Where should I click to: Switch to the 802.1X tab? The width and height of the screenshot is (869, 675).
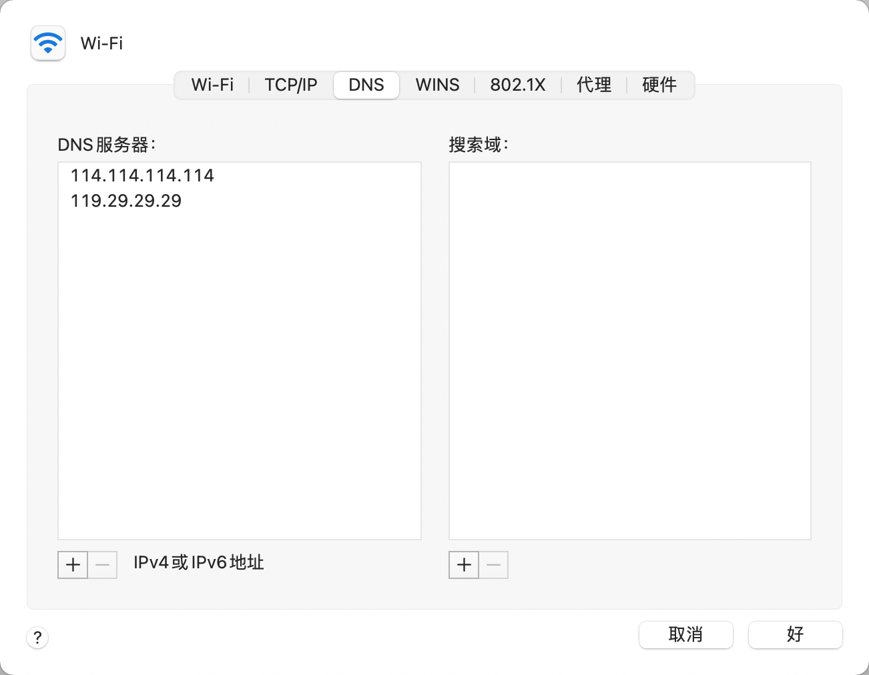pos(518,85)
